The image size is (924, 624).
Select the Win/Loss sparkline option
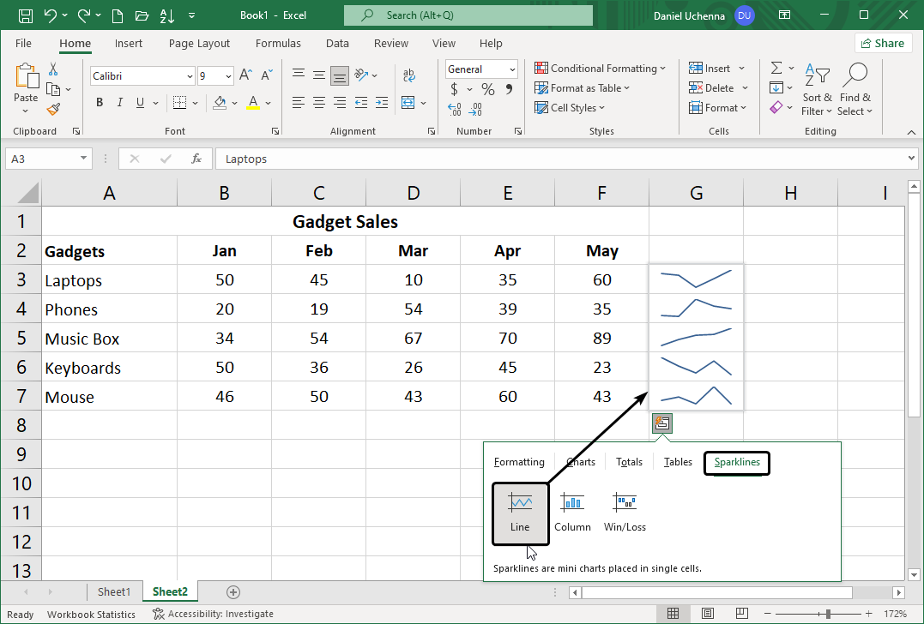click(x=625, y=510)
